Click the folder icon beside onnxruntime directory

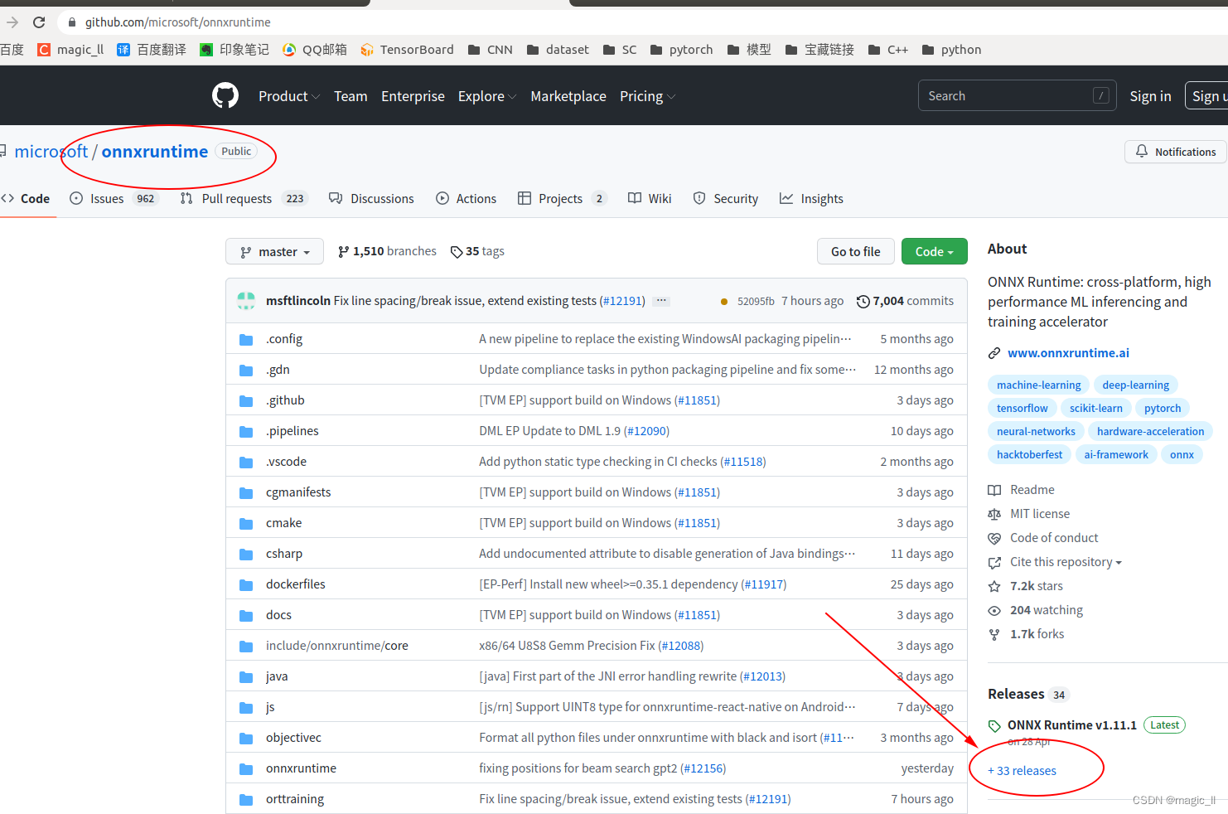pyautogui.click(x=246, y=768)
